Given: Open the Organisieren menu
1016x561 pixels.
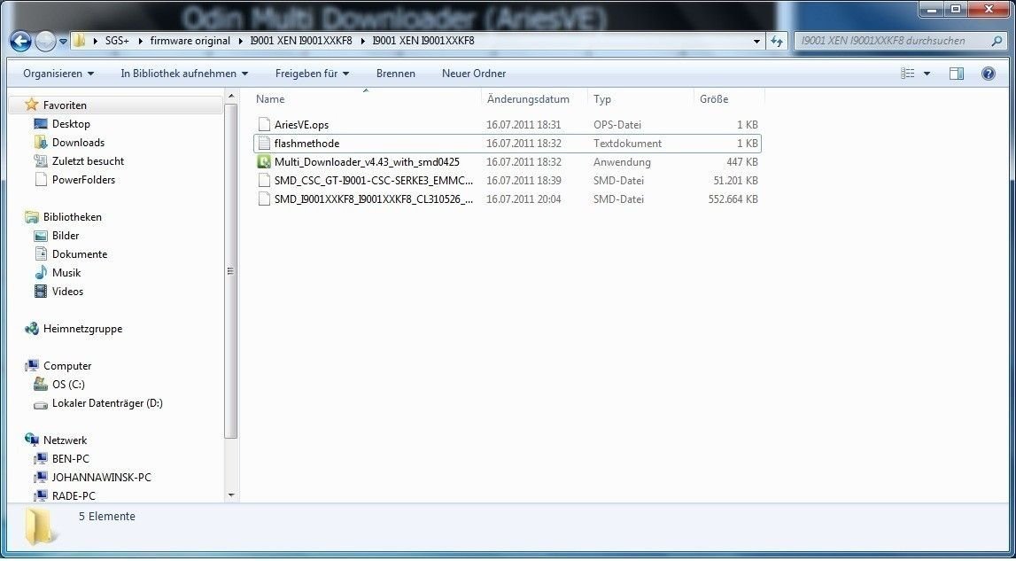Looking at the screenshot, I should (58, 74).
